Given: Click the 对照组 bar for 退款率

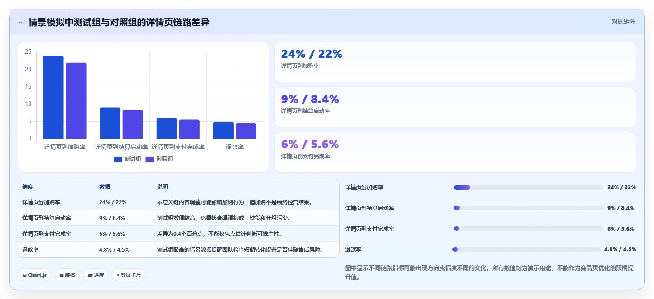Looking at the screenshot, I should pos(246,131).
